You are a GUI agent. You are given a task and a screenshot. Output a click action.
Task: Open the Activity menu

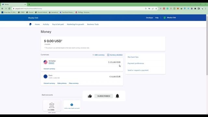tap(46, 24)
